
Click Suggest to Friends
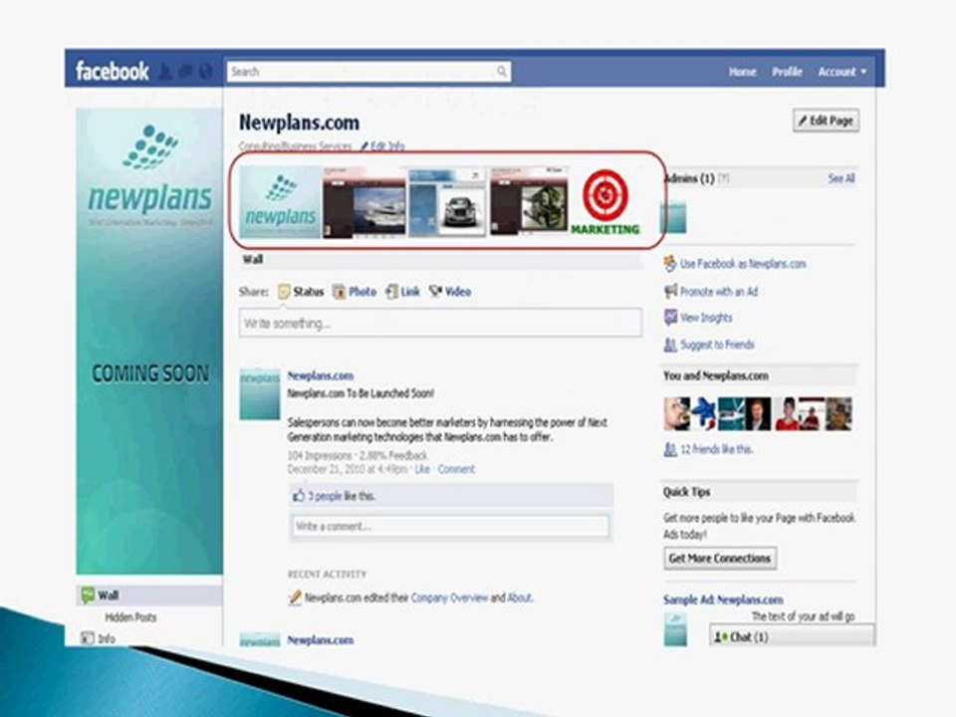(x=717, y=345)
